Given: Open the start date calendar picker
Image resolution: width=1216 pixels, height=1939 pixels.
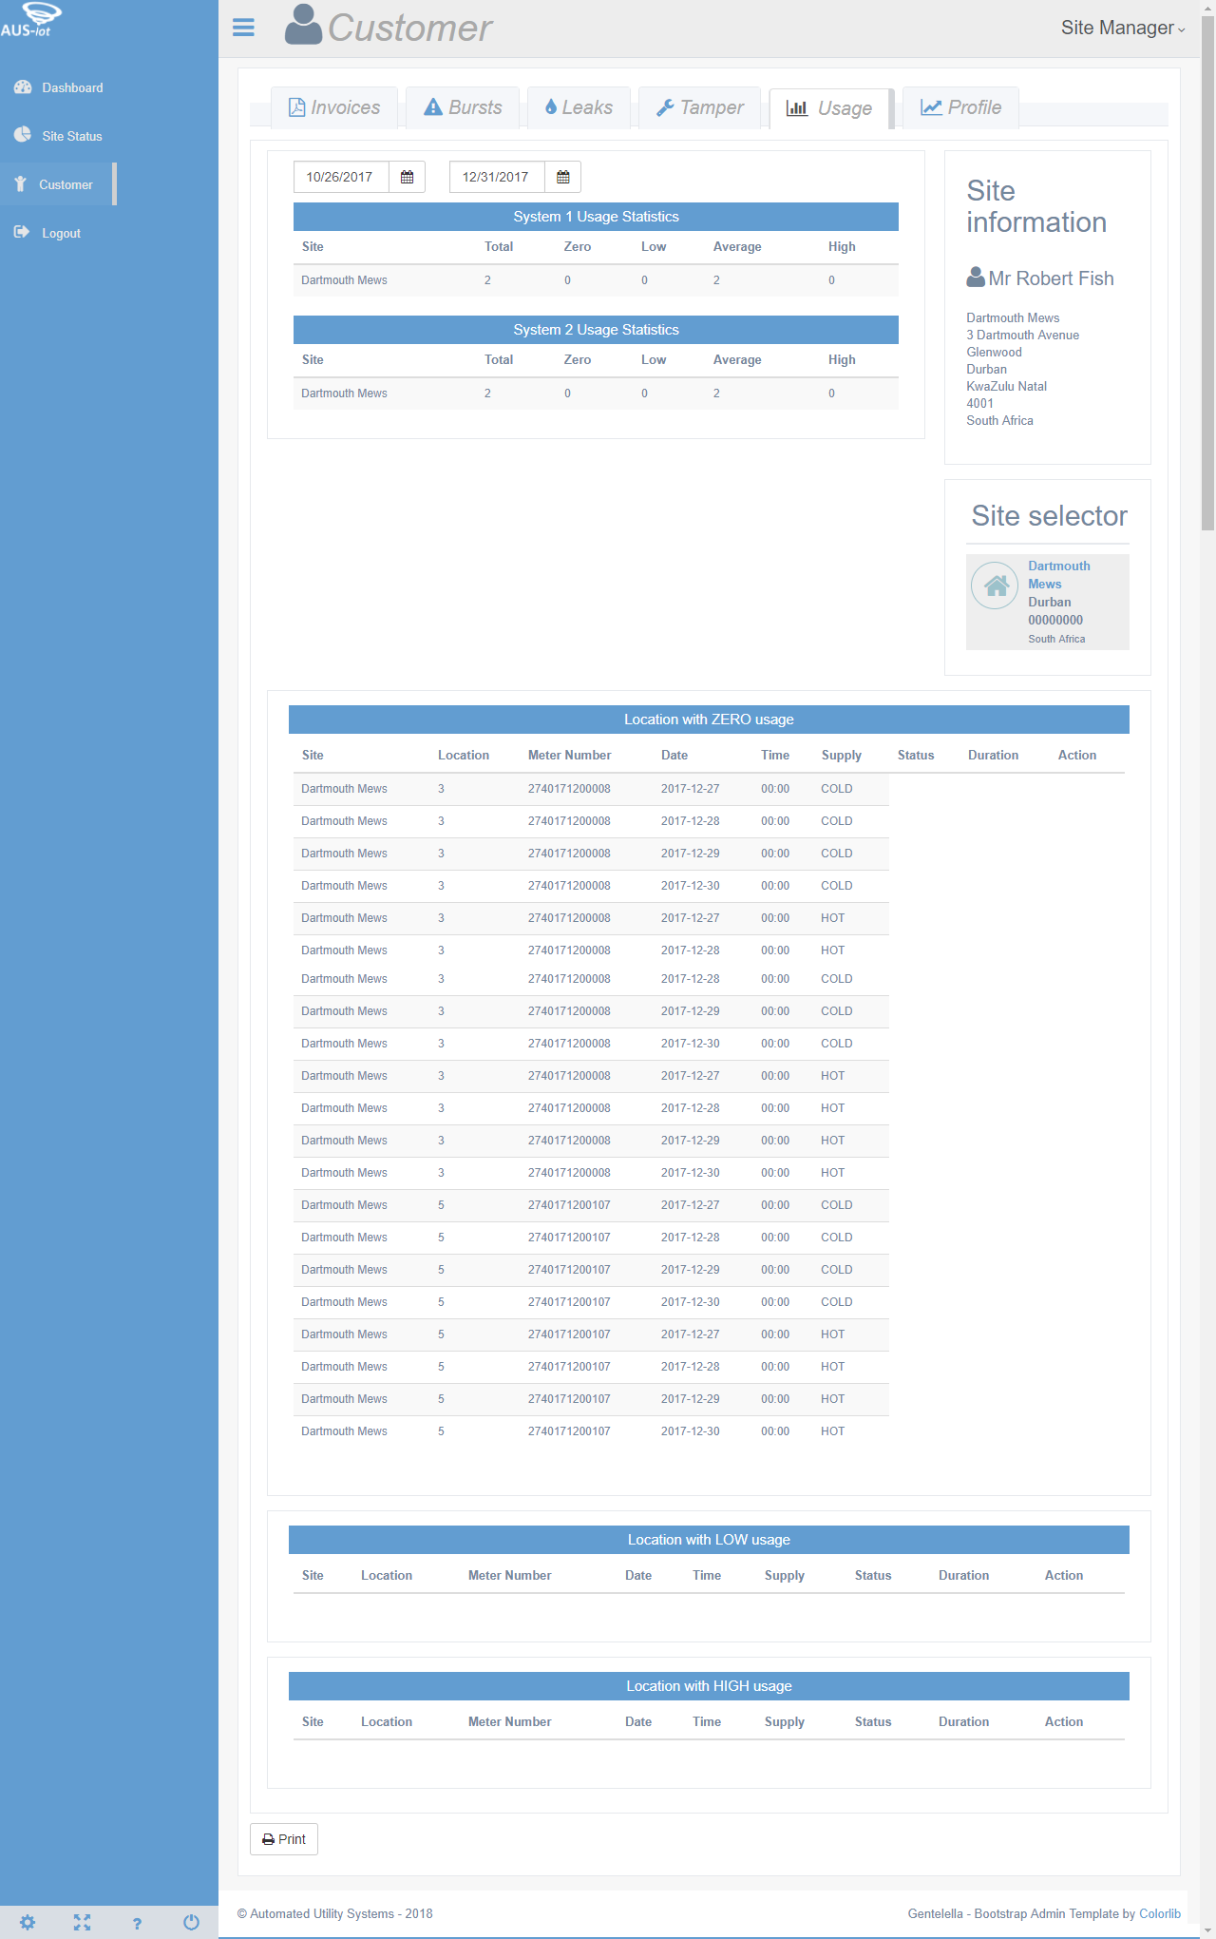Looking at the screenshot, I should tap(407, 177).
